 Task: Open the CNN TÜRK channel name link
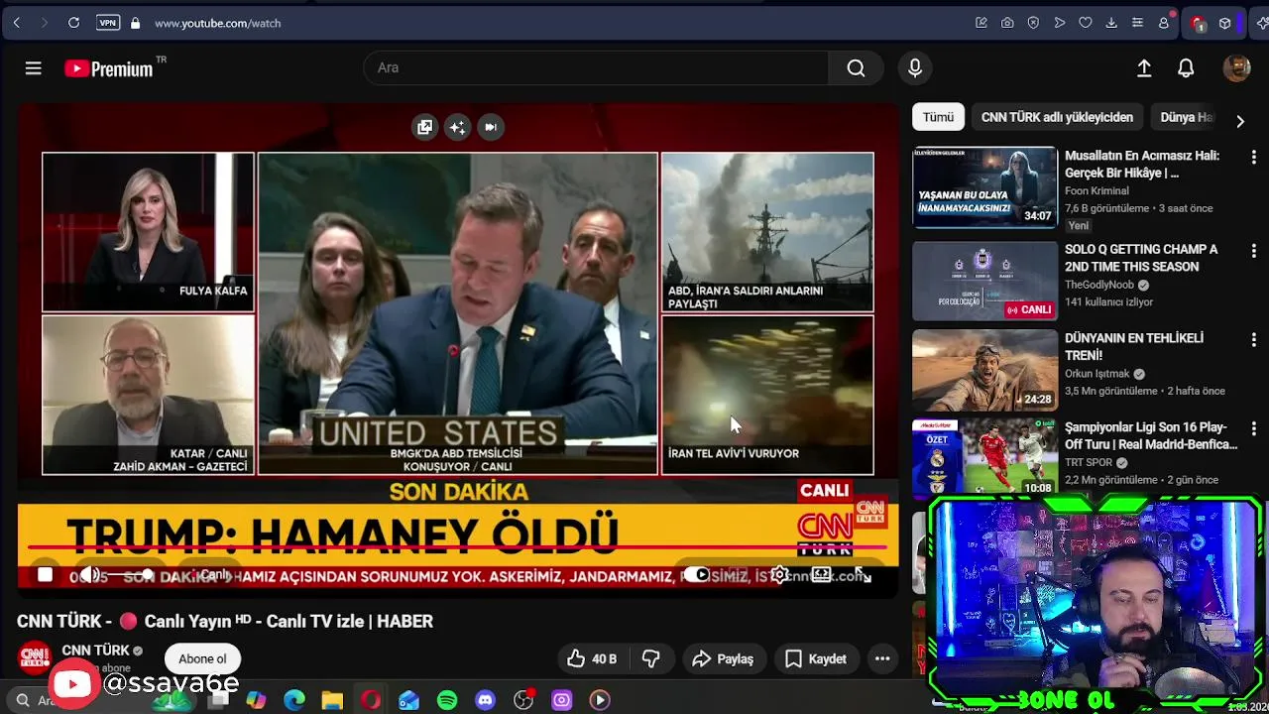96,651
